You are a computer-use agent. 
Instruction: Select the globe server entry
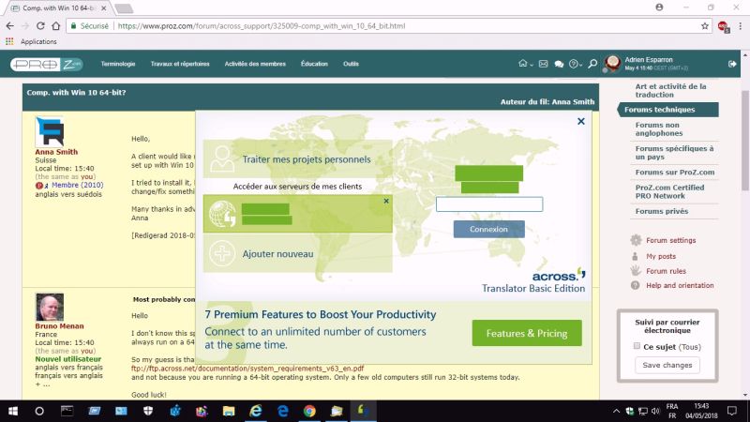click(x=297, y=214)
